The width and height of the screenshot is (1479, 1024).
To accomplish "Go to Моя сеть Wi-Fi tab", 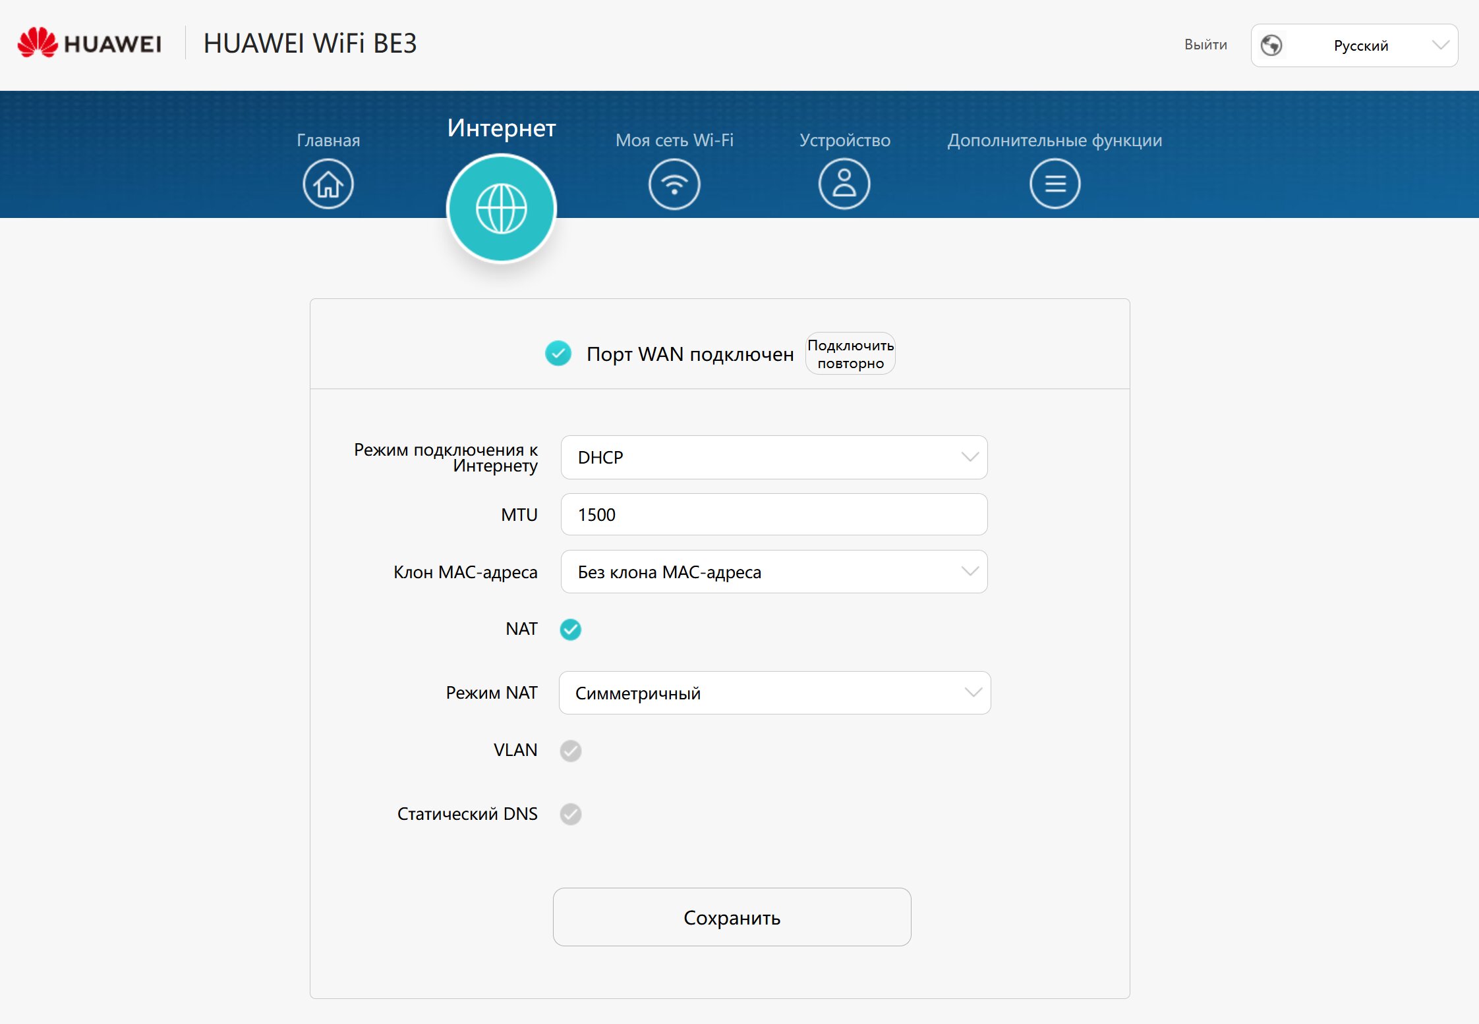I will (674, 140).
